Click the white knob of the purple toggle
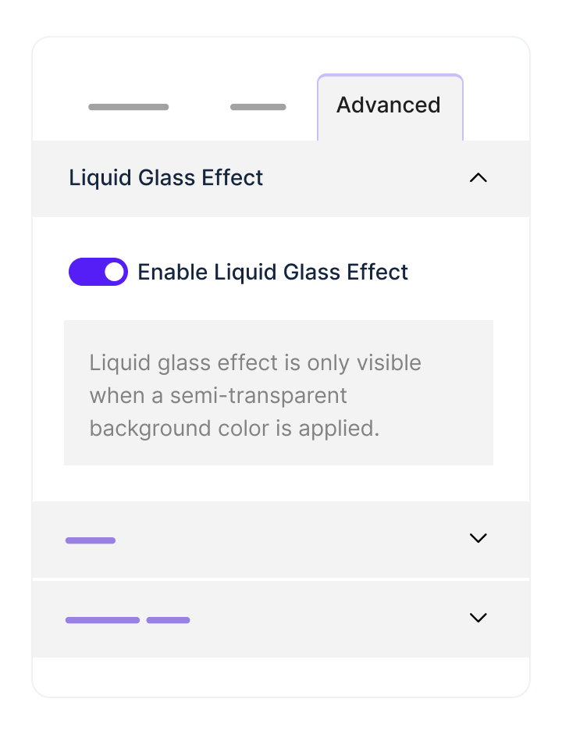The height and width of the screenshot is (745, 562). click(x=115, y=272)
